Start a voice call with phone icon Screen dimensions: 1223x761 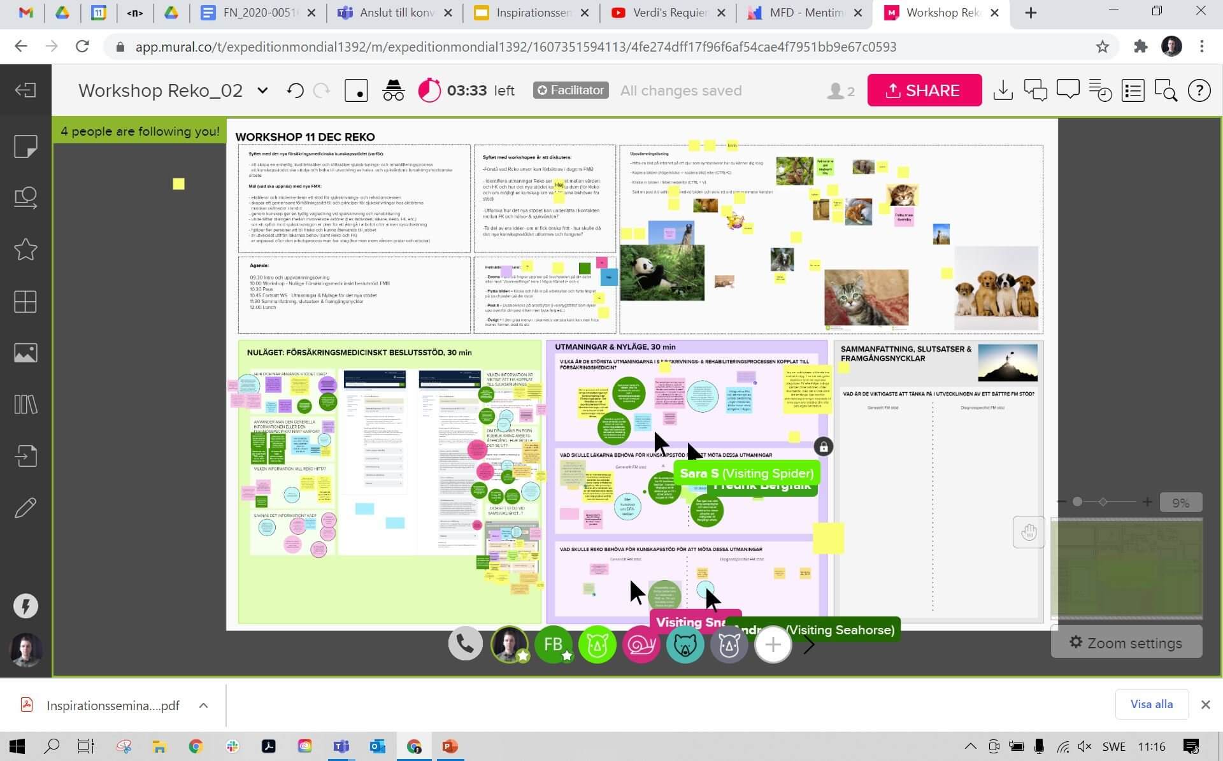click(465, 644)
